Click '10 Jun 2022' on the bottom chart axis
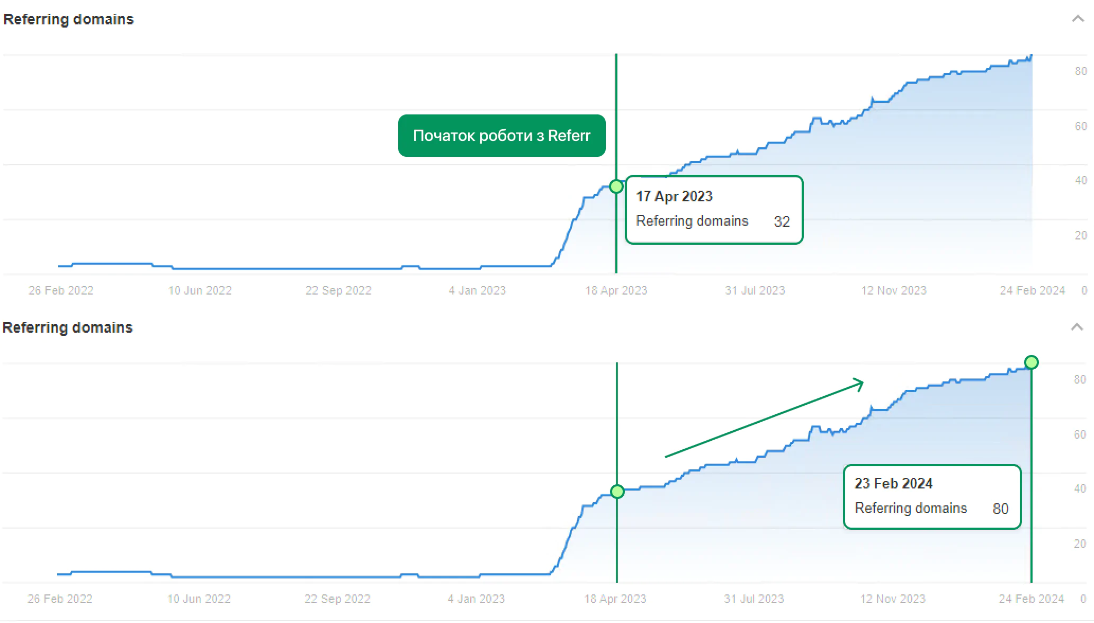The image size is (1094, 623). coord(199,599)
